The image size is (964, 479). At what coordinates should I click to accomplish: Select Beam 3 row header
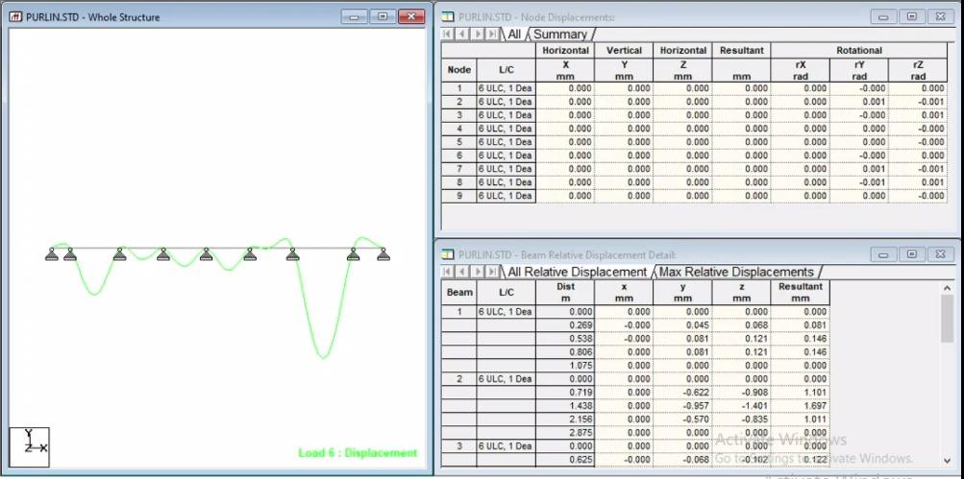tap(459, 445)
